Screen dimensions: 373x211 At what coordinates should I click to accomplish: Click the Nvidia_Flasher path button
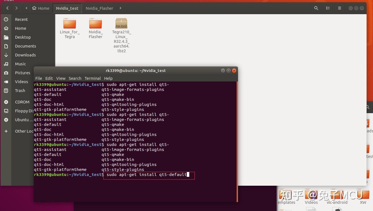99,8
